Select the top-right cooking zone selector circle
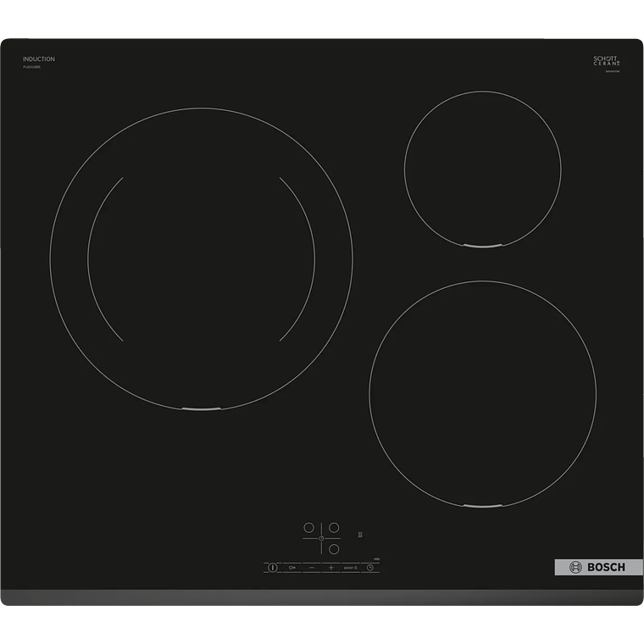644x644 pixels. (334, 527)
